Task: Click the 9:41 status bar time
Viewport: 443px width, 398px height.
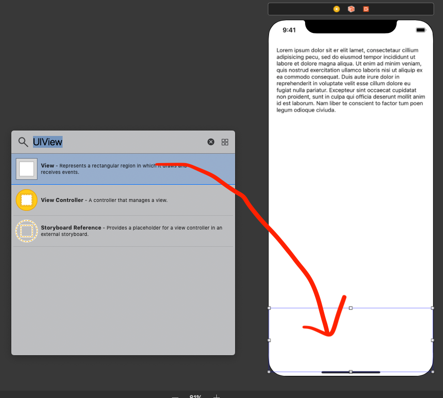Action: click(289, 30)
